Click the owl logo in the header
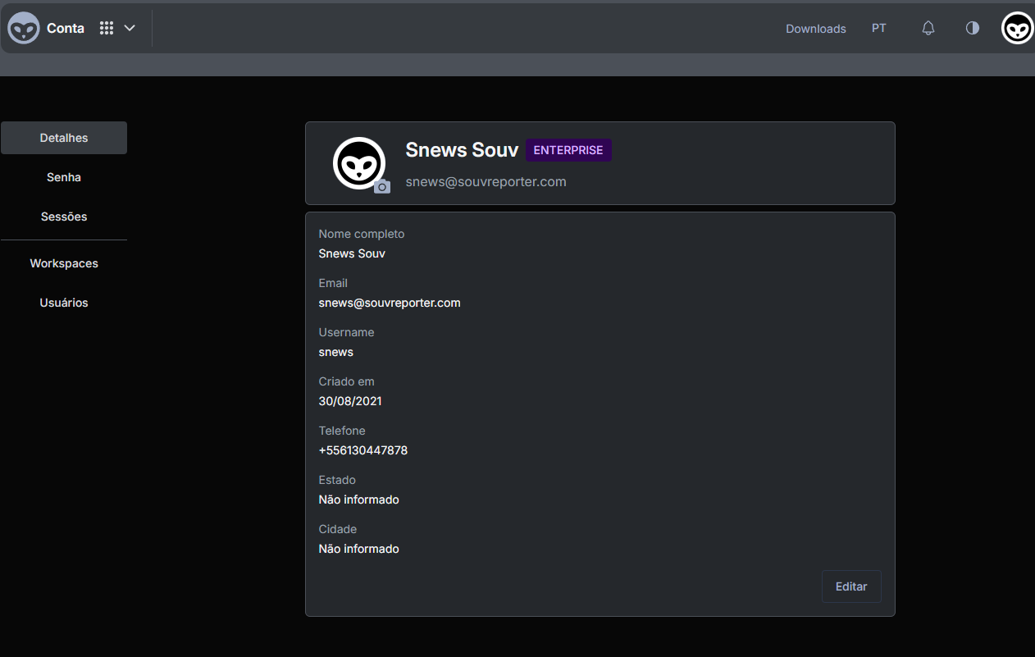Image resolution: width=1035 pixels, height=657 pixels. 24,28
